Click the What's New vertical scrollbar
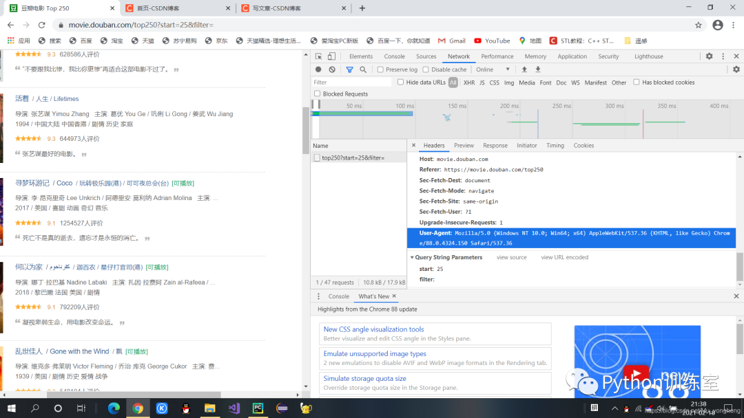 [740, 339]
